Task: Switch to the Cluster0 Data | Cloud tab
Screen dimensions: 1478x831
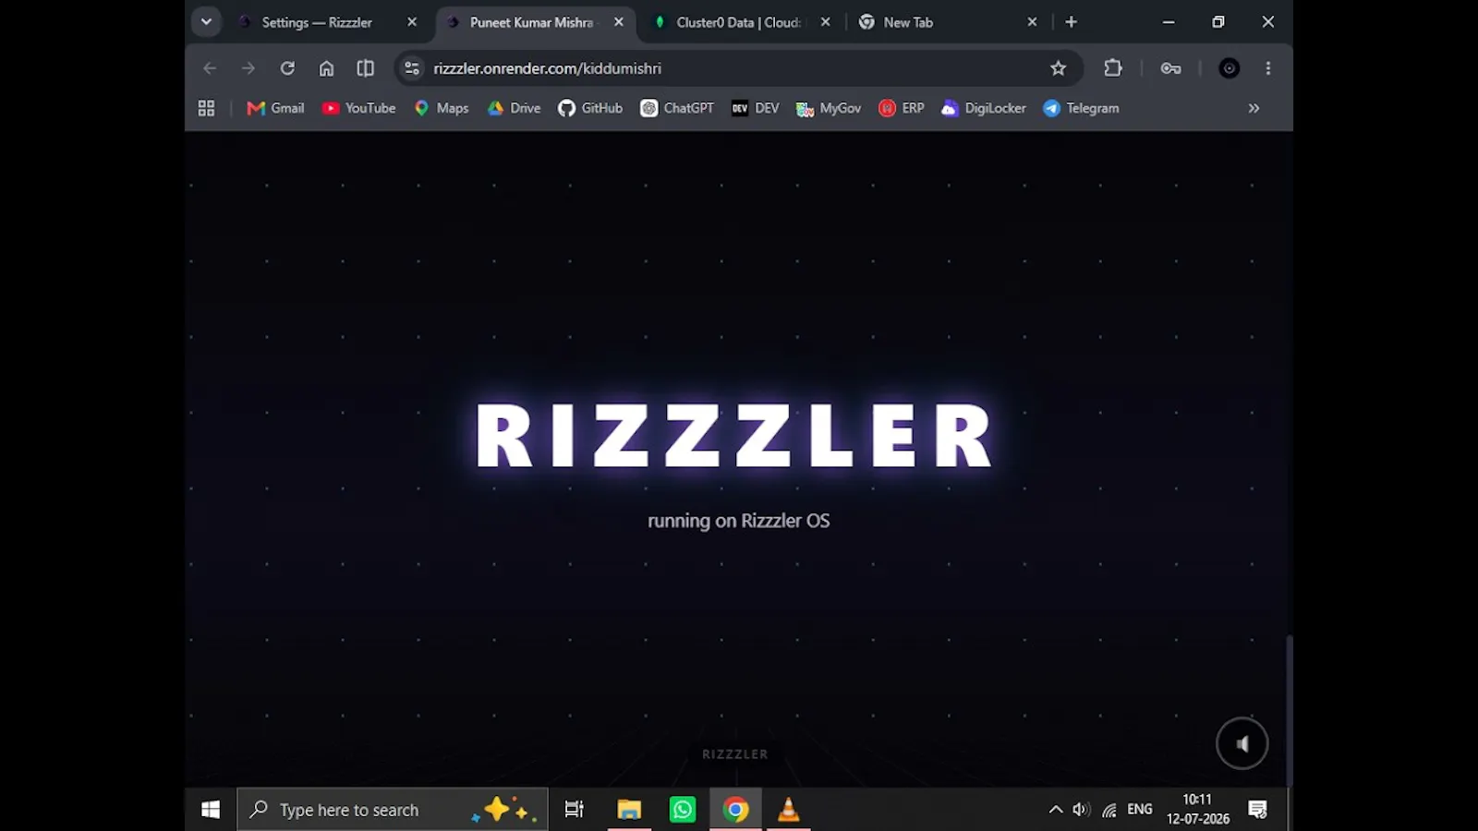Action: point(738,22)
